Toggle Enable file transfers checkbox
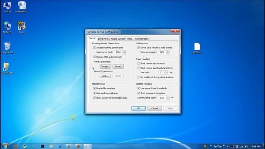 click(95, 88)
